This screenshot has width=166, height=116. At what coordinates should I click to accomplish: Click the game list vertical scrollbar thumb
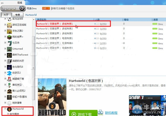(33, 68)
